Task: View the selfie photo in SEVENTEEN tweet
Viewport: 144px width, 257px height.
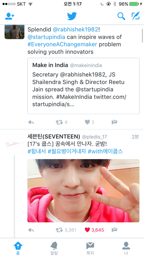Action: (83, 191)
